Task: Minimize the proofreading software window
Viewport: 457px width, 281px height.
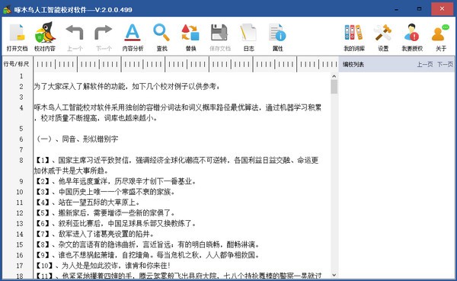Action: [396, 9]
